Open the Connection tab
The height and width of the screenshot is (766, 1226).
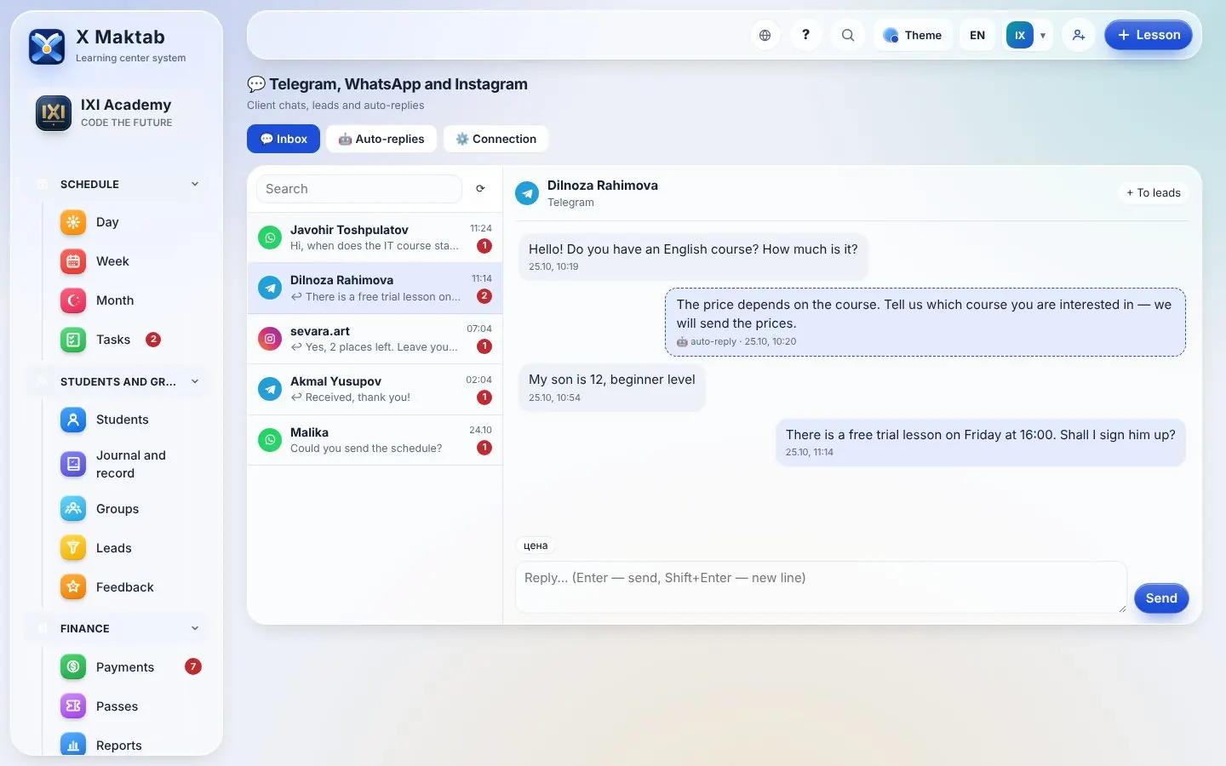[x=496, y=139]
